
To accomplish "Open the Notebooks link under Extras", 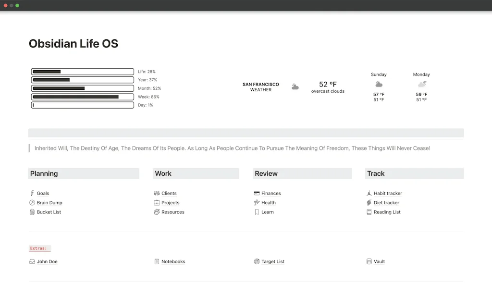I will point(173,261).
